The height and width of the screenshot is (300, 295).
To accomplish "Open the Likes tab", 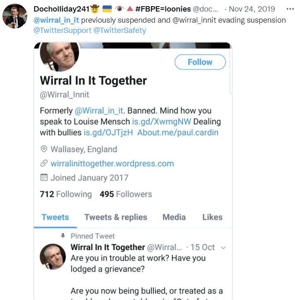I will click(212, 217).
